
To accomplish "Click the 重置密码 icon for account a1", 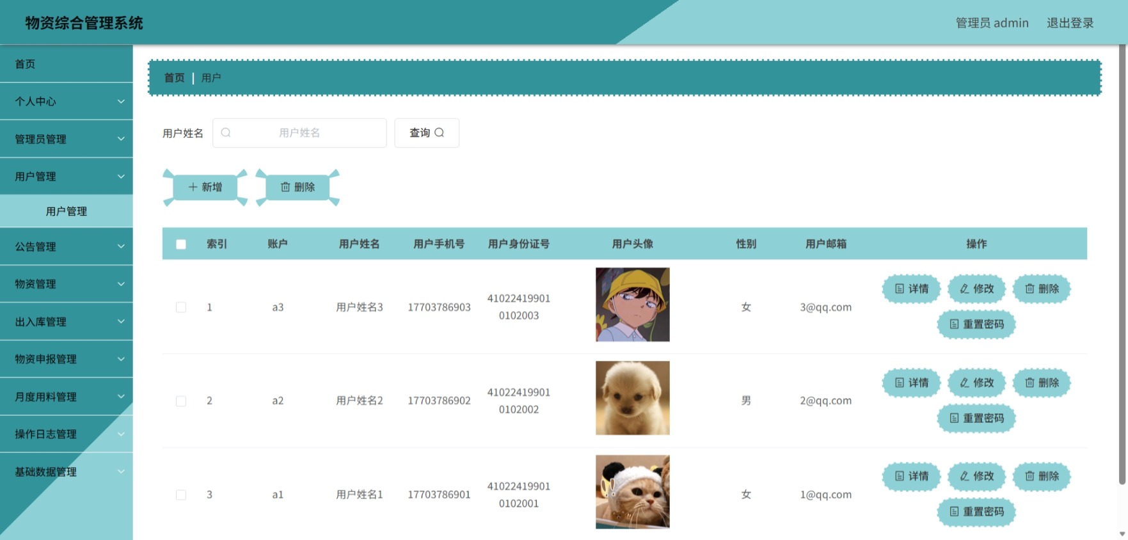I will 954,512.
